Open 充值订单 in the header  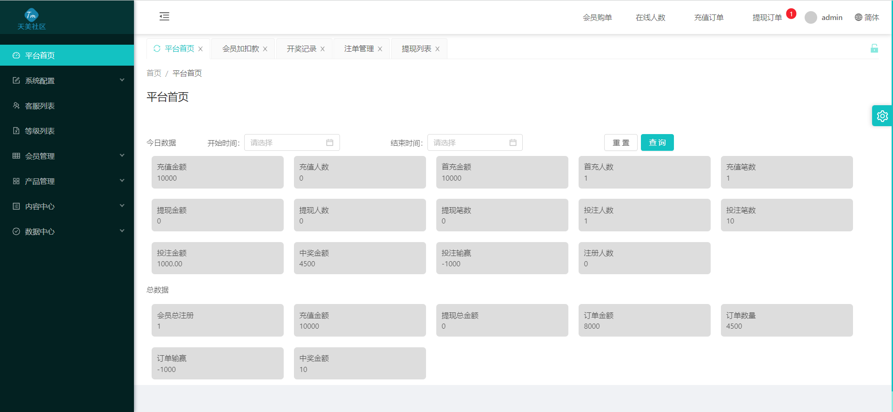[x=709, y=17]
